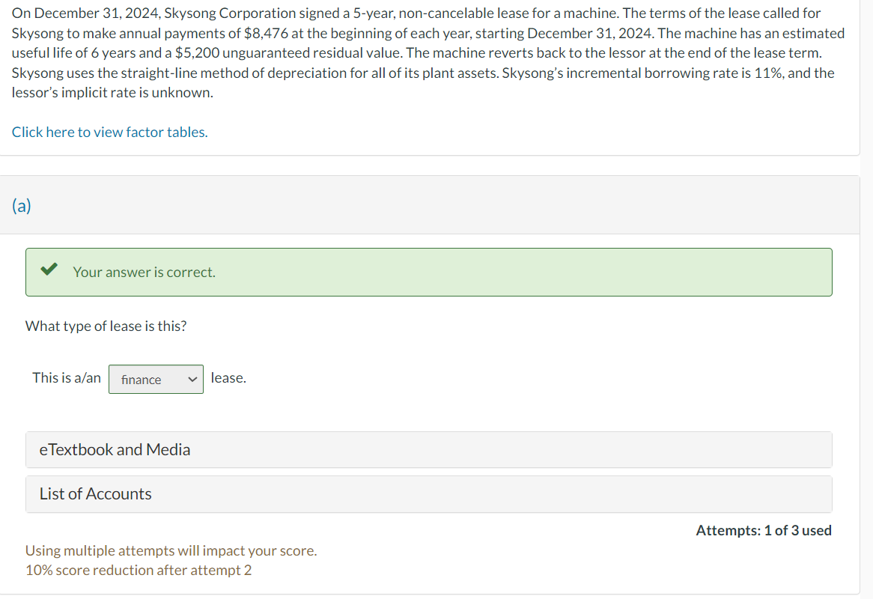
Task: Click the green success message area
Action: [429, 272]
